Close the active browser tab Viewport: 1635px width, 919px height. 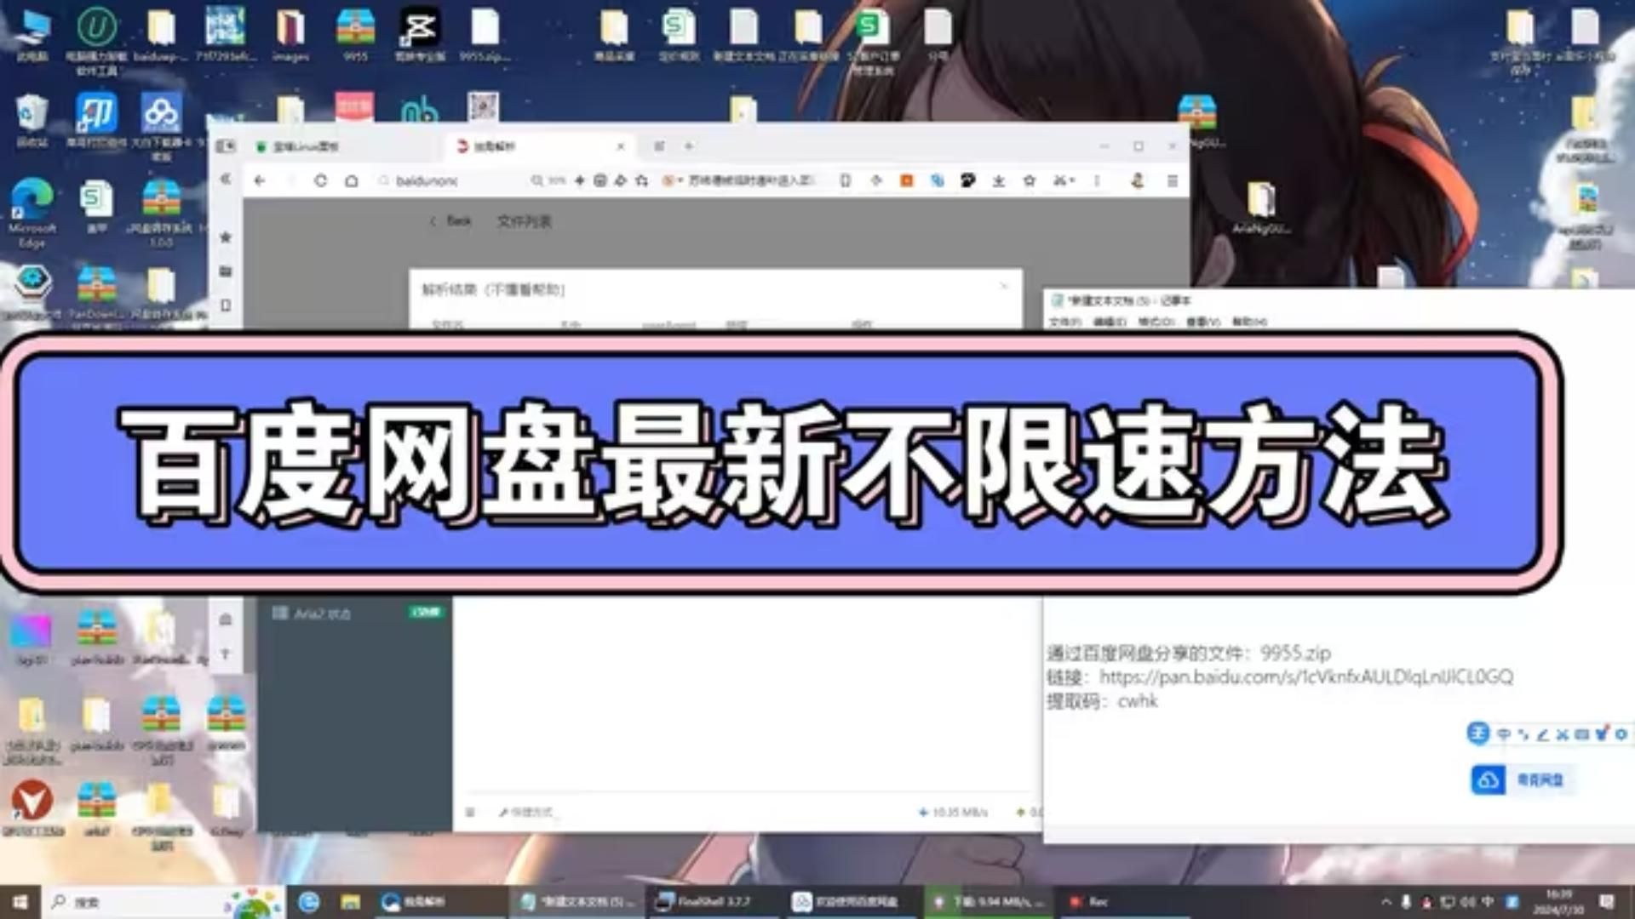pos(620,146)
